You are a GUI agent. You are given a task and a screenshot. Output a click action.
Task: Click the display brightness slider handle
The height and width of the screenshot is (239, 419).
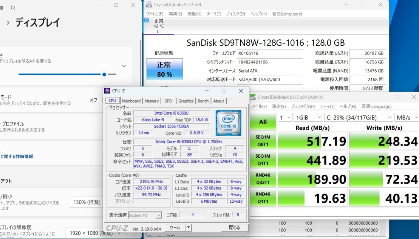click(x=104, y=74)
